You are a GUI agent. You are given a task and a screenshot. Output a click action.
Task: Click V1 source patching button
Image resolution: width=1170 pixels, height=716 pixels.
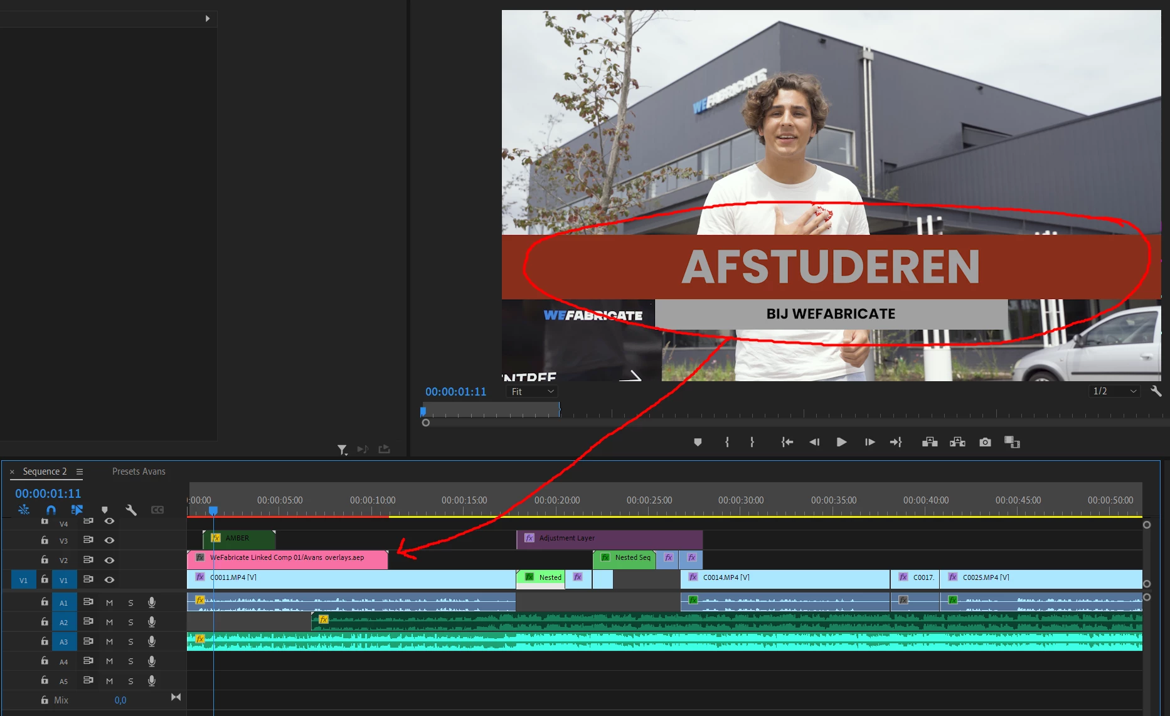pos(23,580)
